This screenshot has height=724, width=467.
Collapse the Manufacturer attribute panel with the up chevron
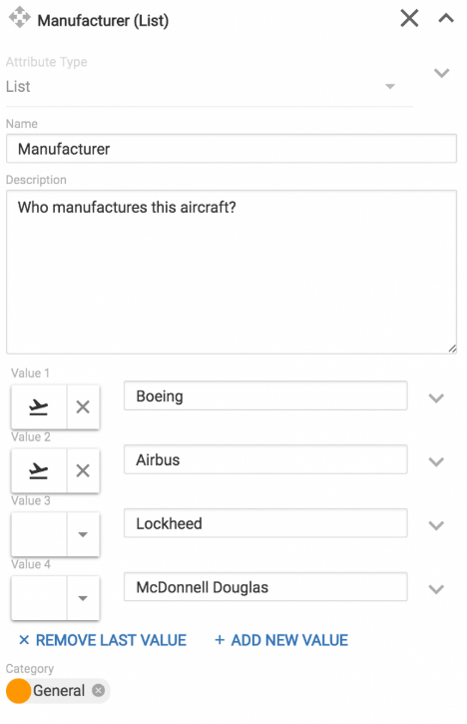pyautogui.click(x=446, y=18)
